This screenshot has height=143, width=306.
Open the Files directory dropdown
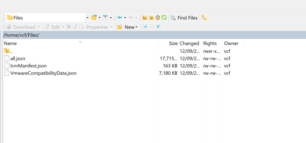tap(87, 18)
